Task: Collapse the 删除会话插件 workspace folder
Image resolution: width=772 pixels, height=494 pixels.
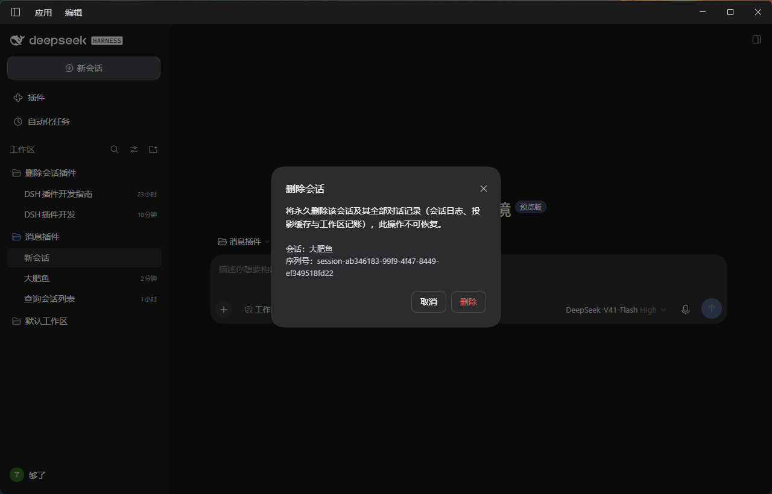Action: coord(84,173)
